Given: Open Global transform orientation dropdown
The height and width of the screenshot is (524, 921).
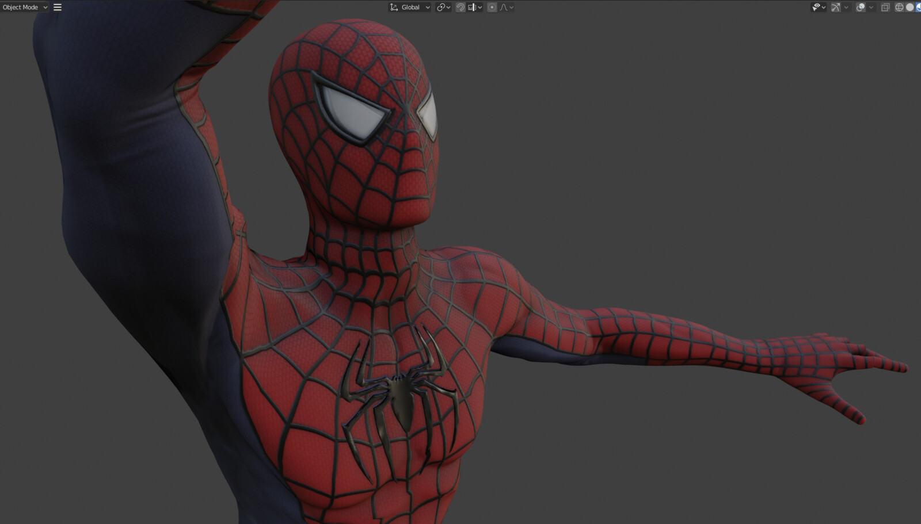Looking at the screenshot, I should pos(410,7).
